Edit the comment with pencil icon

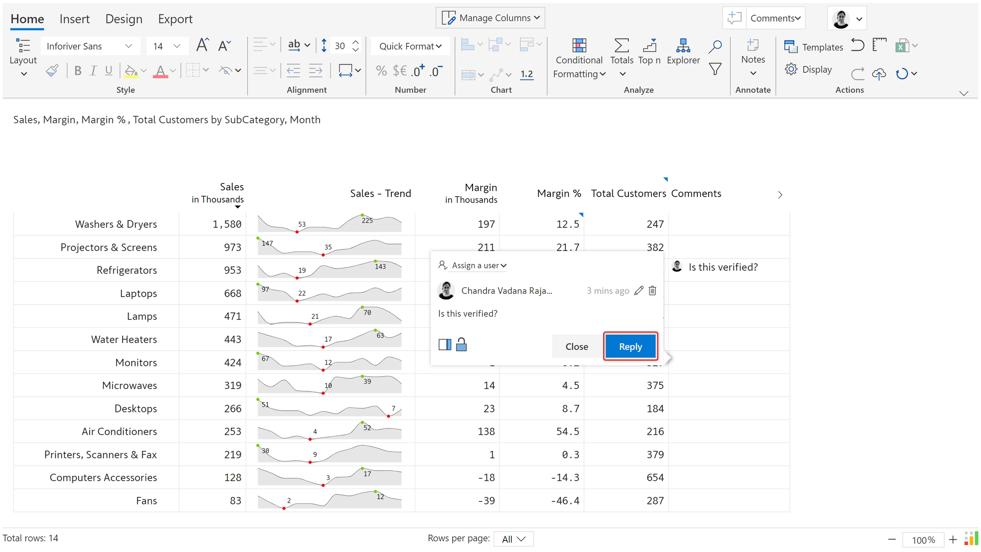[638, 291]
